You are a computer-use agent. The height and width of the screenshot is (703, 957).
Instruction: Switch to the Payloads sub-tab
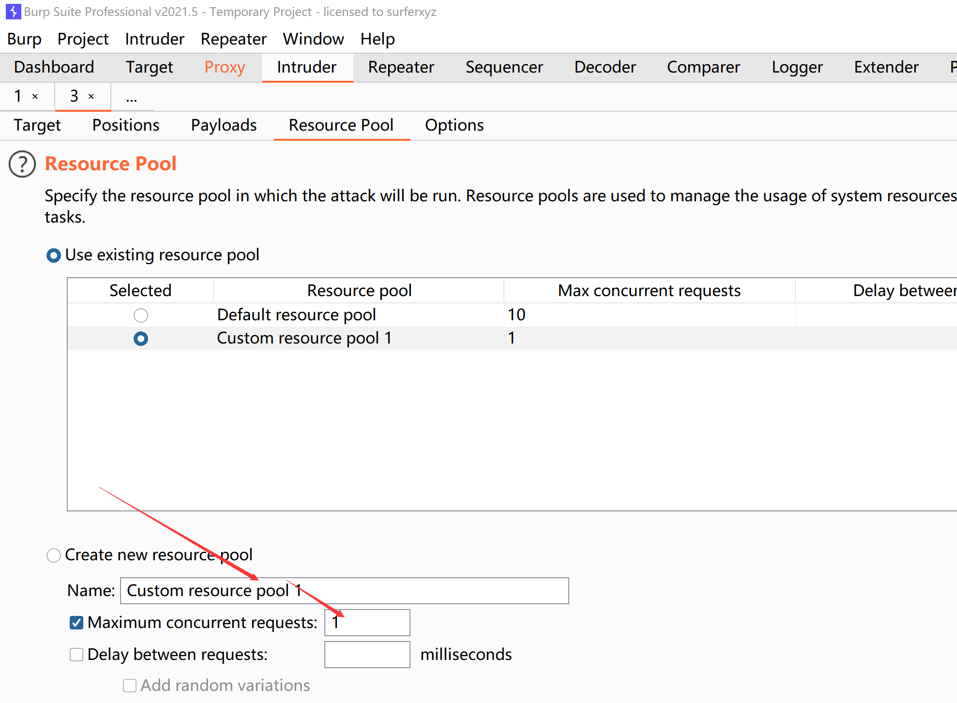[224, 125]
